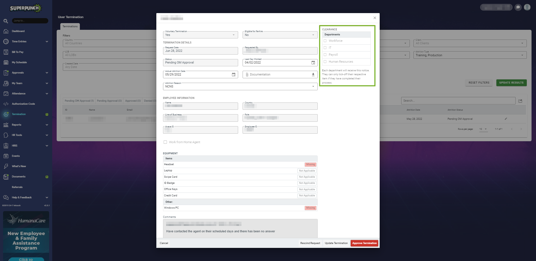Download the Documentation file

point(313,75)
